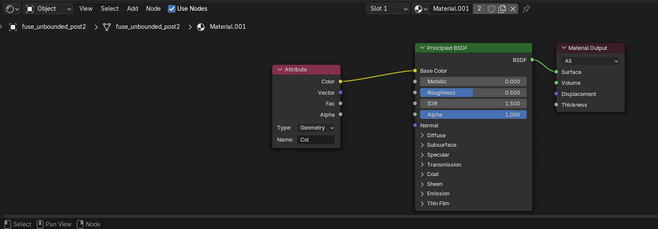Viewport: 658px width, 229px height.
Task: Collapse the Attribute node
Action: 280,69
